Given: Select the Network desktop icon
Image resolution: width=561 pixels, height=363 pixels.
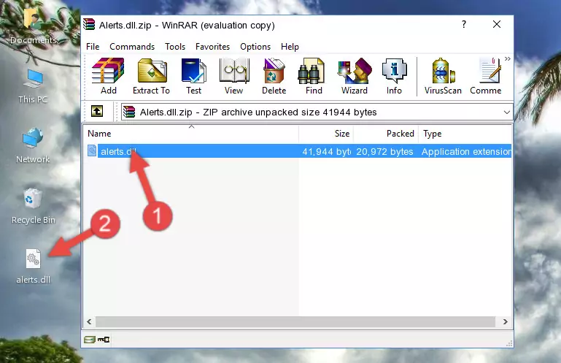Looking at the screenshot, I should 33,145.
